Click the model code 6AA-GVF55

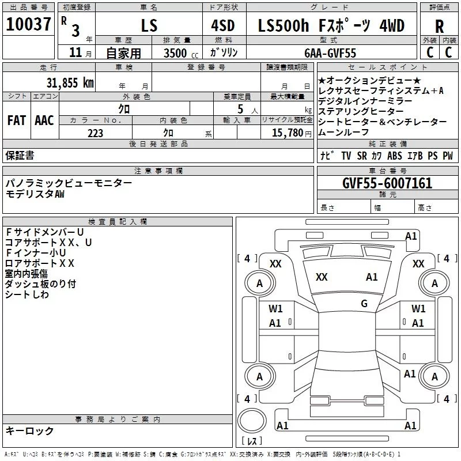point(330,52)
